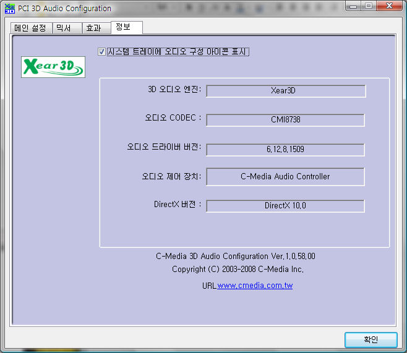Open the www.cmedia.com.tw link
This screenshot has height=353, width=407.
click(x=255, y=286)
